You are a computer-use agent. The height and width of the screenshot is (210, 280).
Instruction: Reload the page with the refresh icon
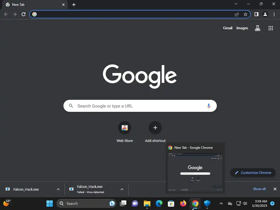click(24, 14)
